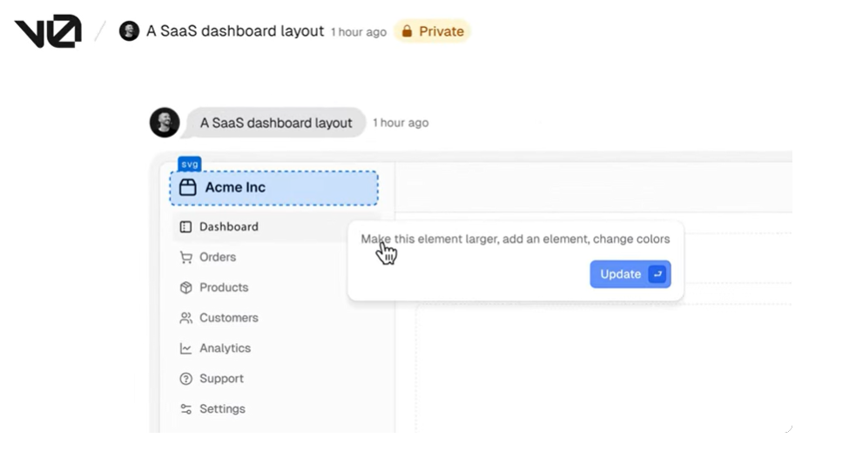
Task: Click the Customers people icon
Action: 185,318
